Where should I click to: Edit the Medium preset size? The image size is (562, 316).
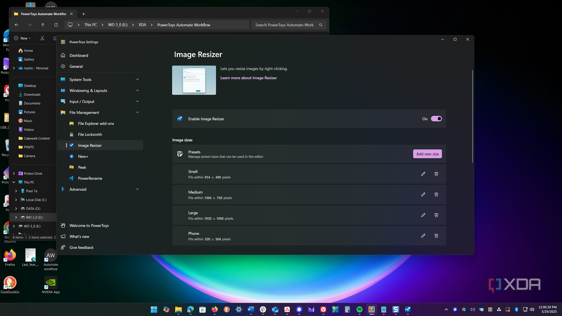(423, 194)
